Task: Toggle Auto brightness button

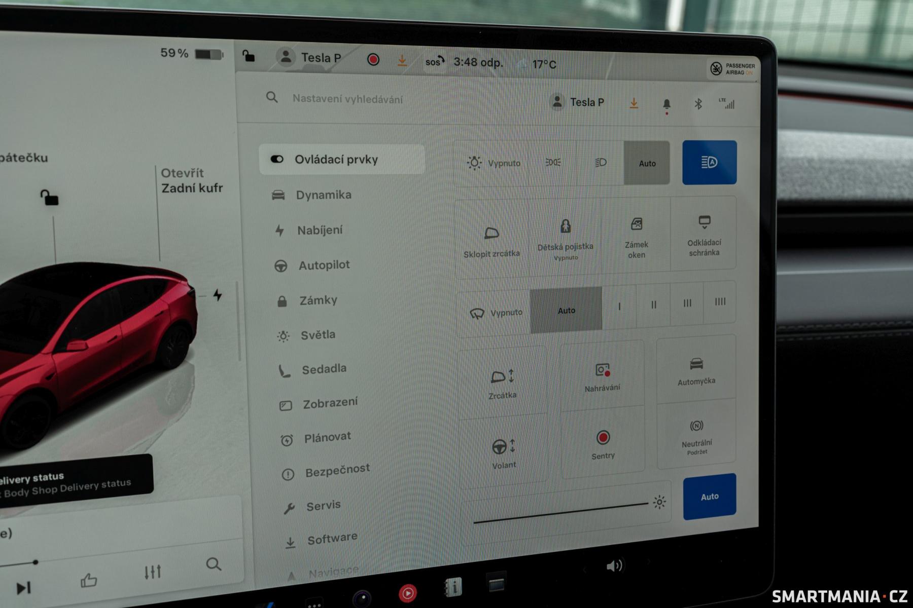Action: point(709,497)
